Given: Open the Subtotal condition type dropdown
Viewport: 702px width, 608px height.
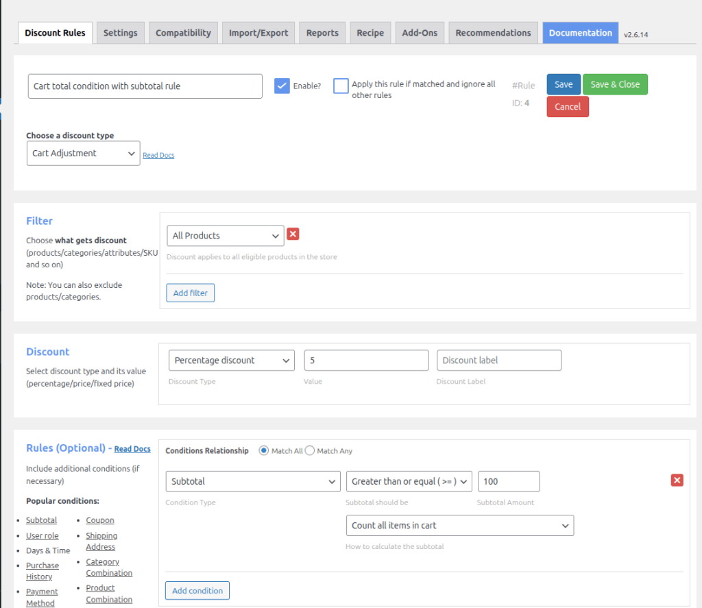Looking at the screenshot, I should click(253, 482).
